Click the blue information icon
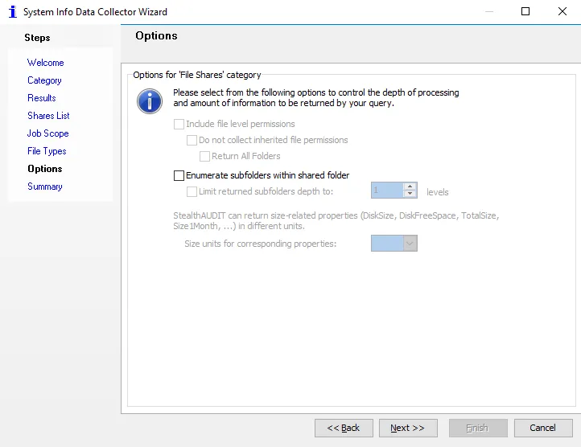The width and height of the screenshot is (581, 447). (150, 101)
